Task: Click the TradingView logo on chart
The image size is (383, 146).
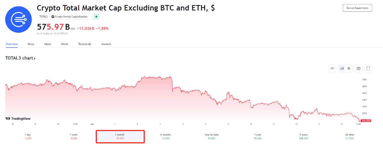Action: (x=18, y=119)
